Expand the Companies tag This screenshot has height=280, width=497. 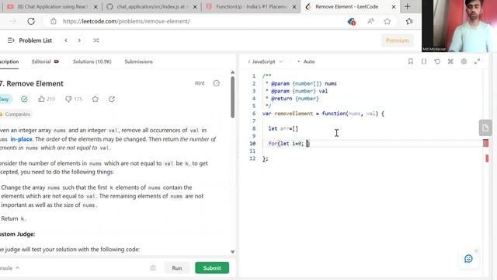coord(16,114)
